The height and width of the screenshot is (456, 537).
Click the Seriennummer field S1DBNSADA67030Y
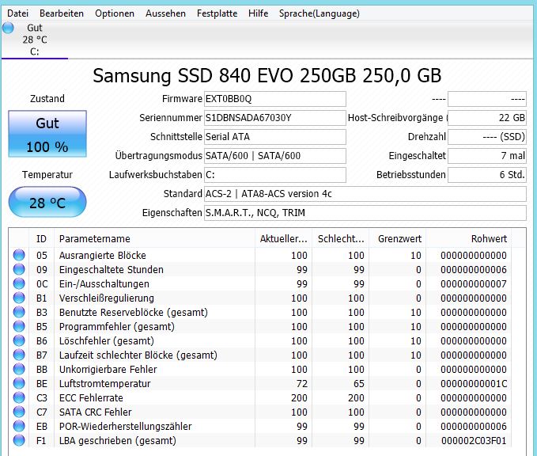tap(274, 118)
